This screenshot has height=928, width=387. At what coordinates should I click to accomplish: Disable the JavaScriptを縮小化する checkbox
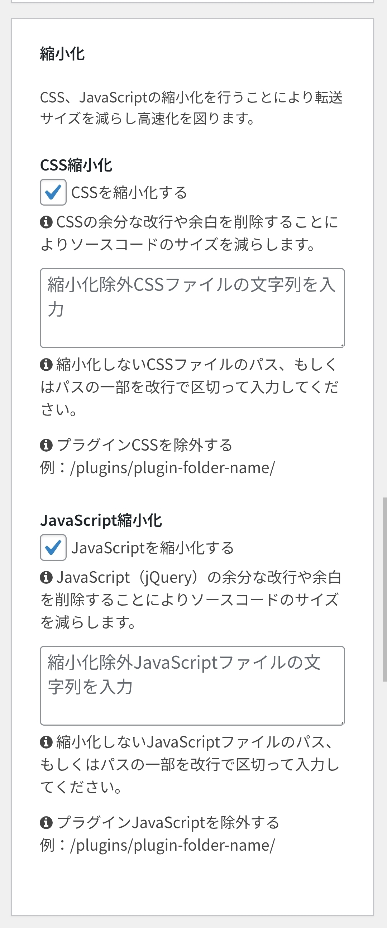tap(53, 547)
